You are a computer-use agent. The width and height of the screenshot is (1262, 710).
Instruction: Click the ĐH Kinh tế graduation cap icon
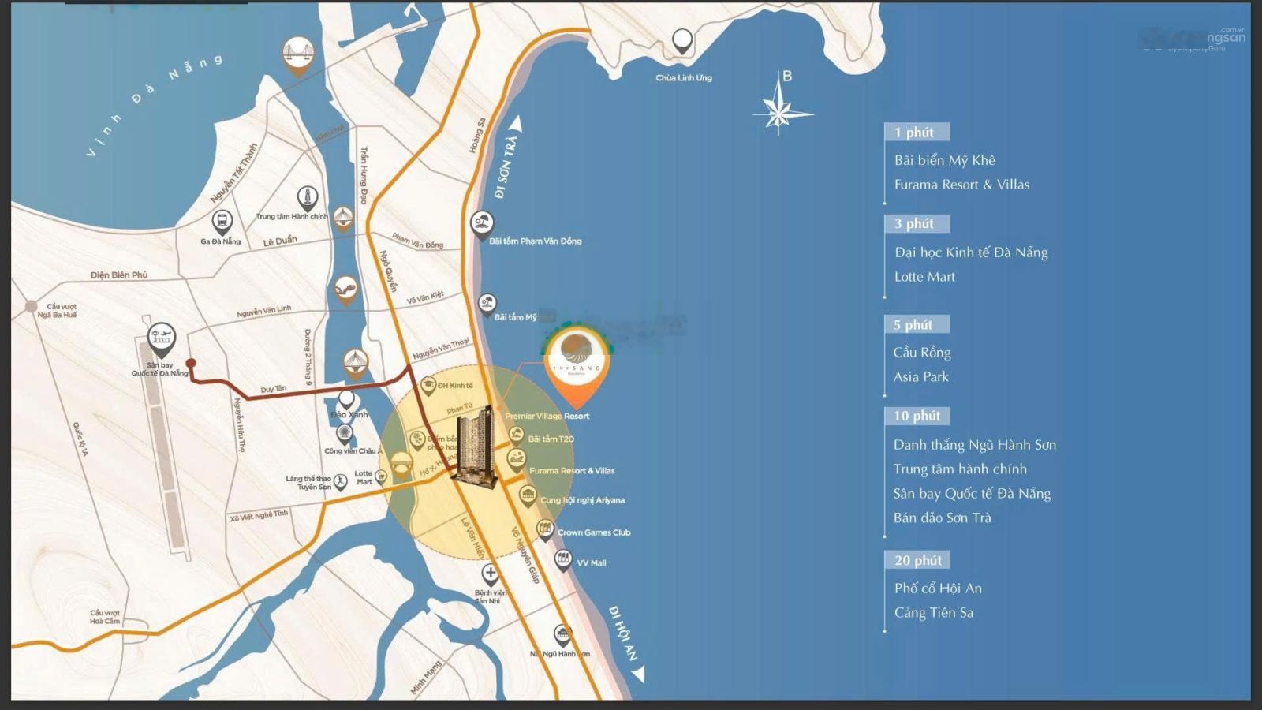(428, 385)
